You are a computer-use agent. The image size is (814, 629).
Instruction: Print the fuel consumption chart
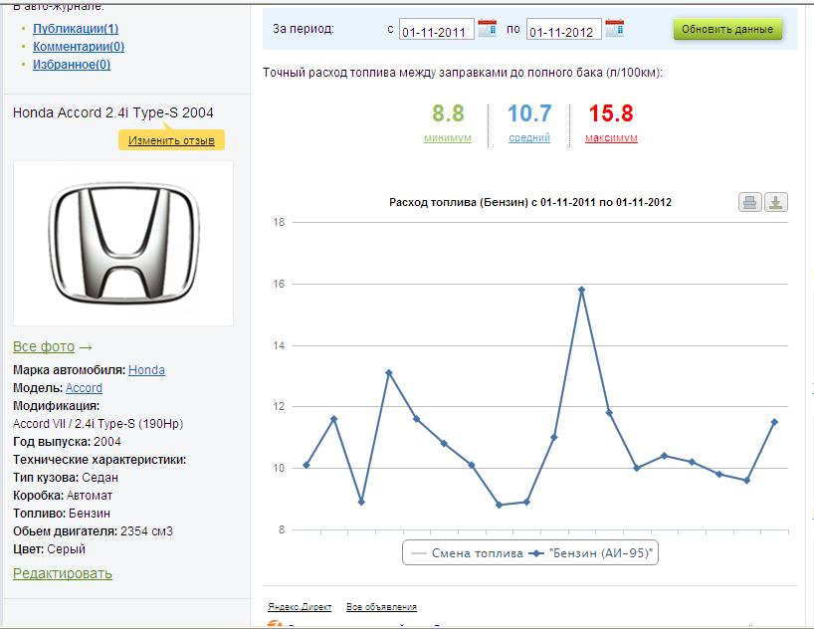pyautogui.click(x=750, y=202)
